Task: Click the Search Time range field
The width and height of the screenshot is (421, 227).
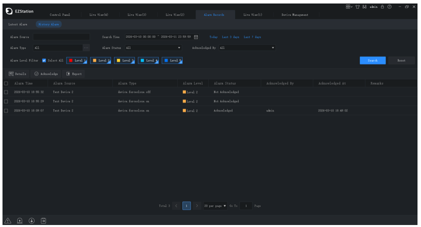Action: (x=162, y=37)
